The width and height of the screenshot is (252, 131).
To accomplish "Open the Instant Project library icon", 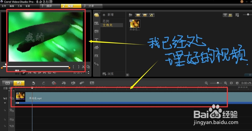I will pos(97,23).
